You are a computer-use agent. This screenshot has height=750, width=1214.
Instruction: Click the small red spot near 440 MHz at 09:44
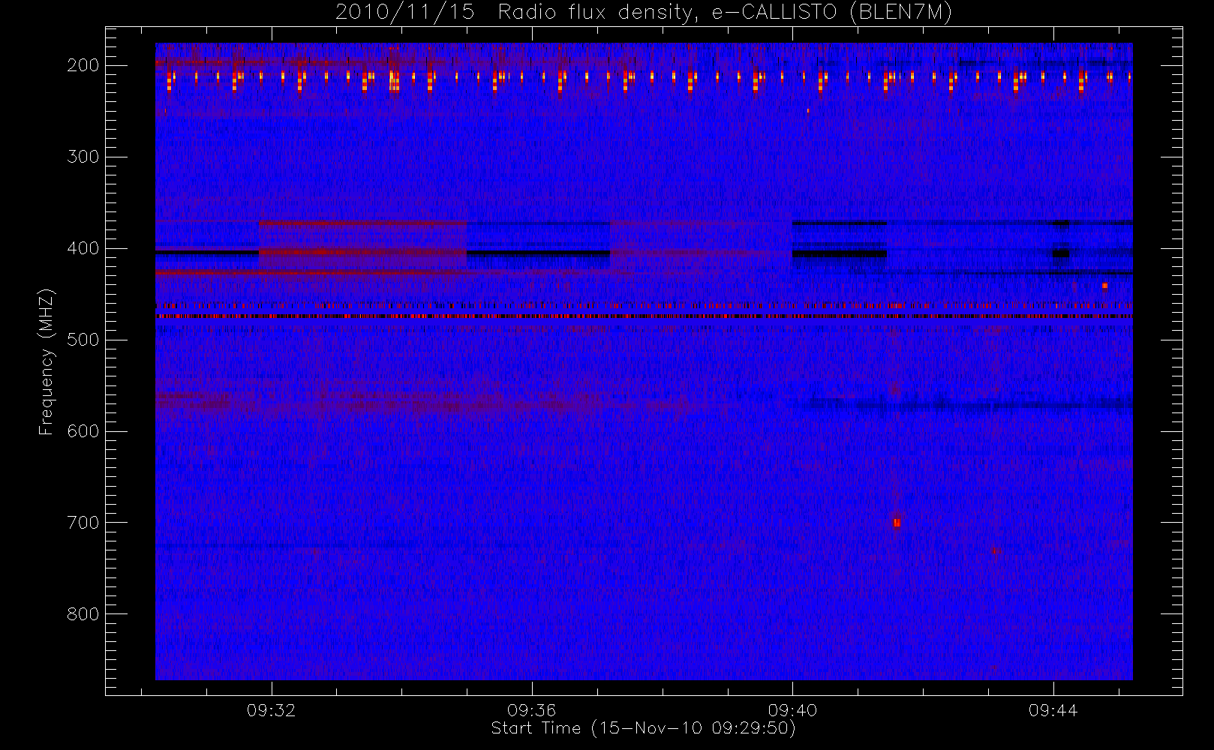point(1104,285)
